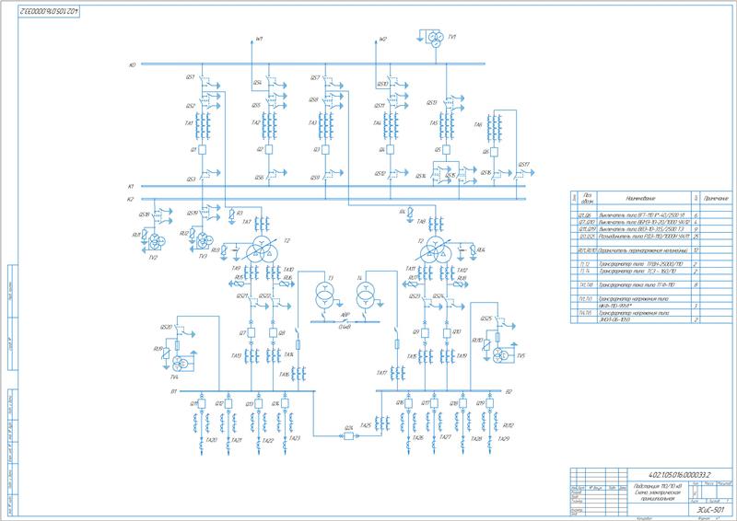The width and height of the screenshot is (737, 521).
Task: Click current transformer TA25 coil symbol
Action: tap(382, 423)
